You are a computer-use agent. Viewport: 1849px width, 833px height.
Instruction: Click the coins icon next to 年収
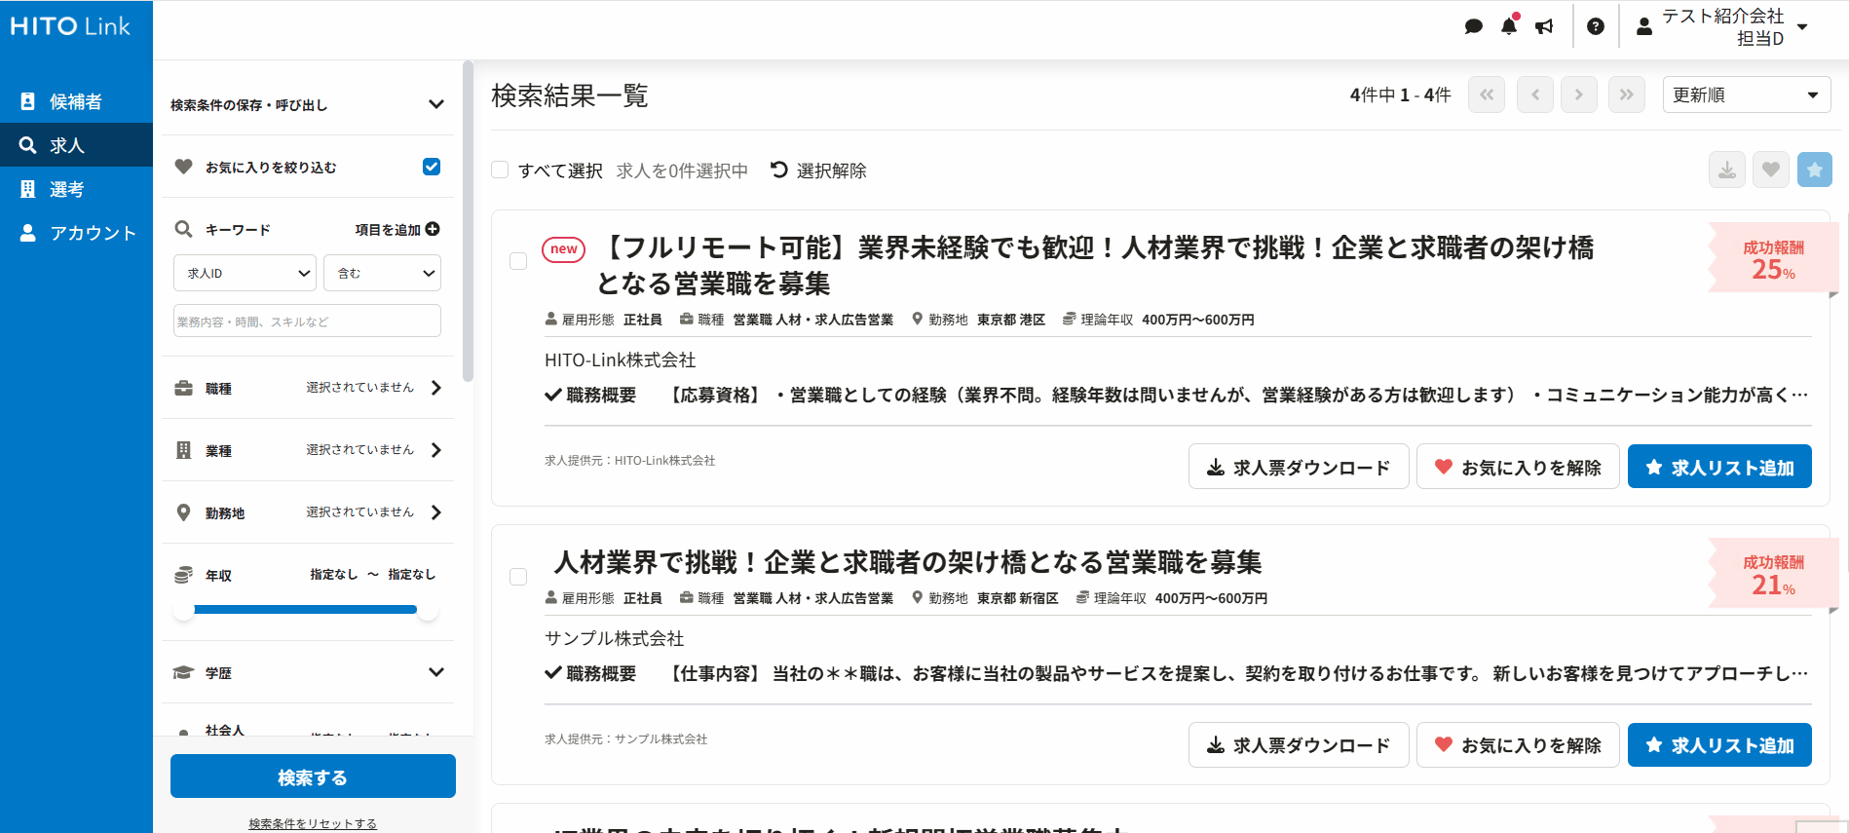[x=183, y=575]
